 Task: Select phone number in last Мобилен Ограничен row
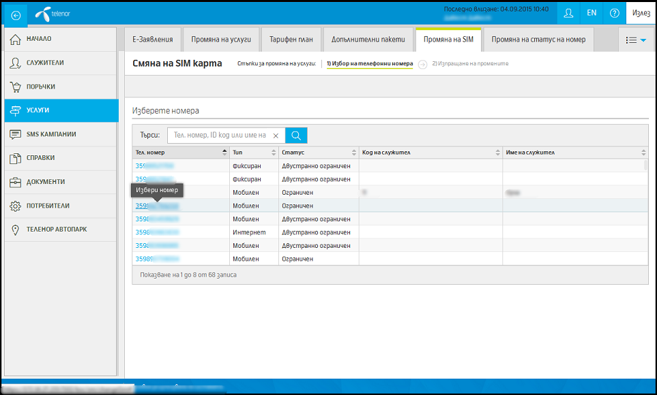(x=157, y=259)
